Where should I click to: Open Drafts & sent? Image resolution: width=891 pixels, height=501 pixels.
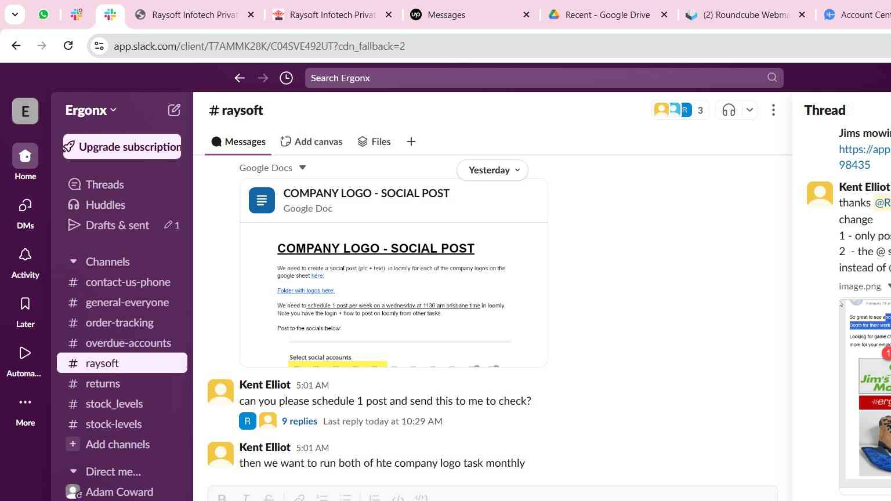(122, 225)
